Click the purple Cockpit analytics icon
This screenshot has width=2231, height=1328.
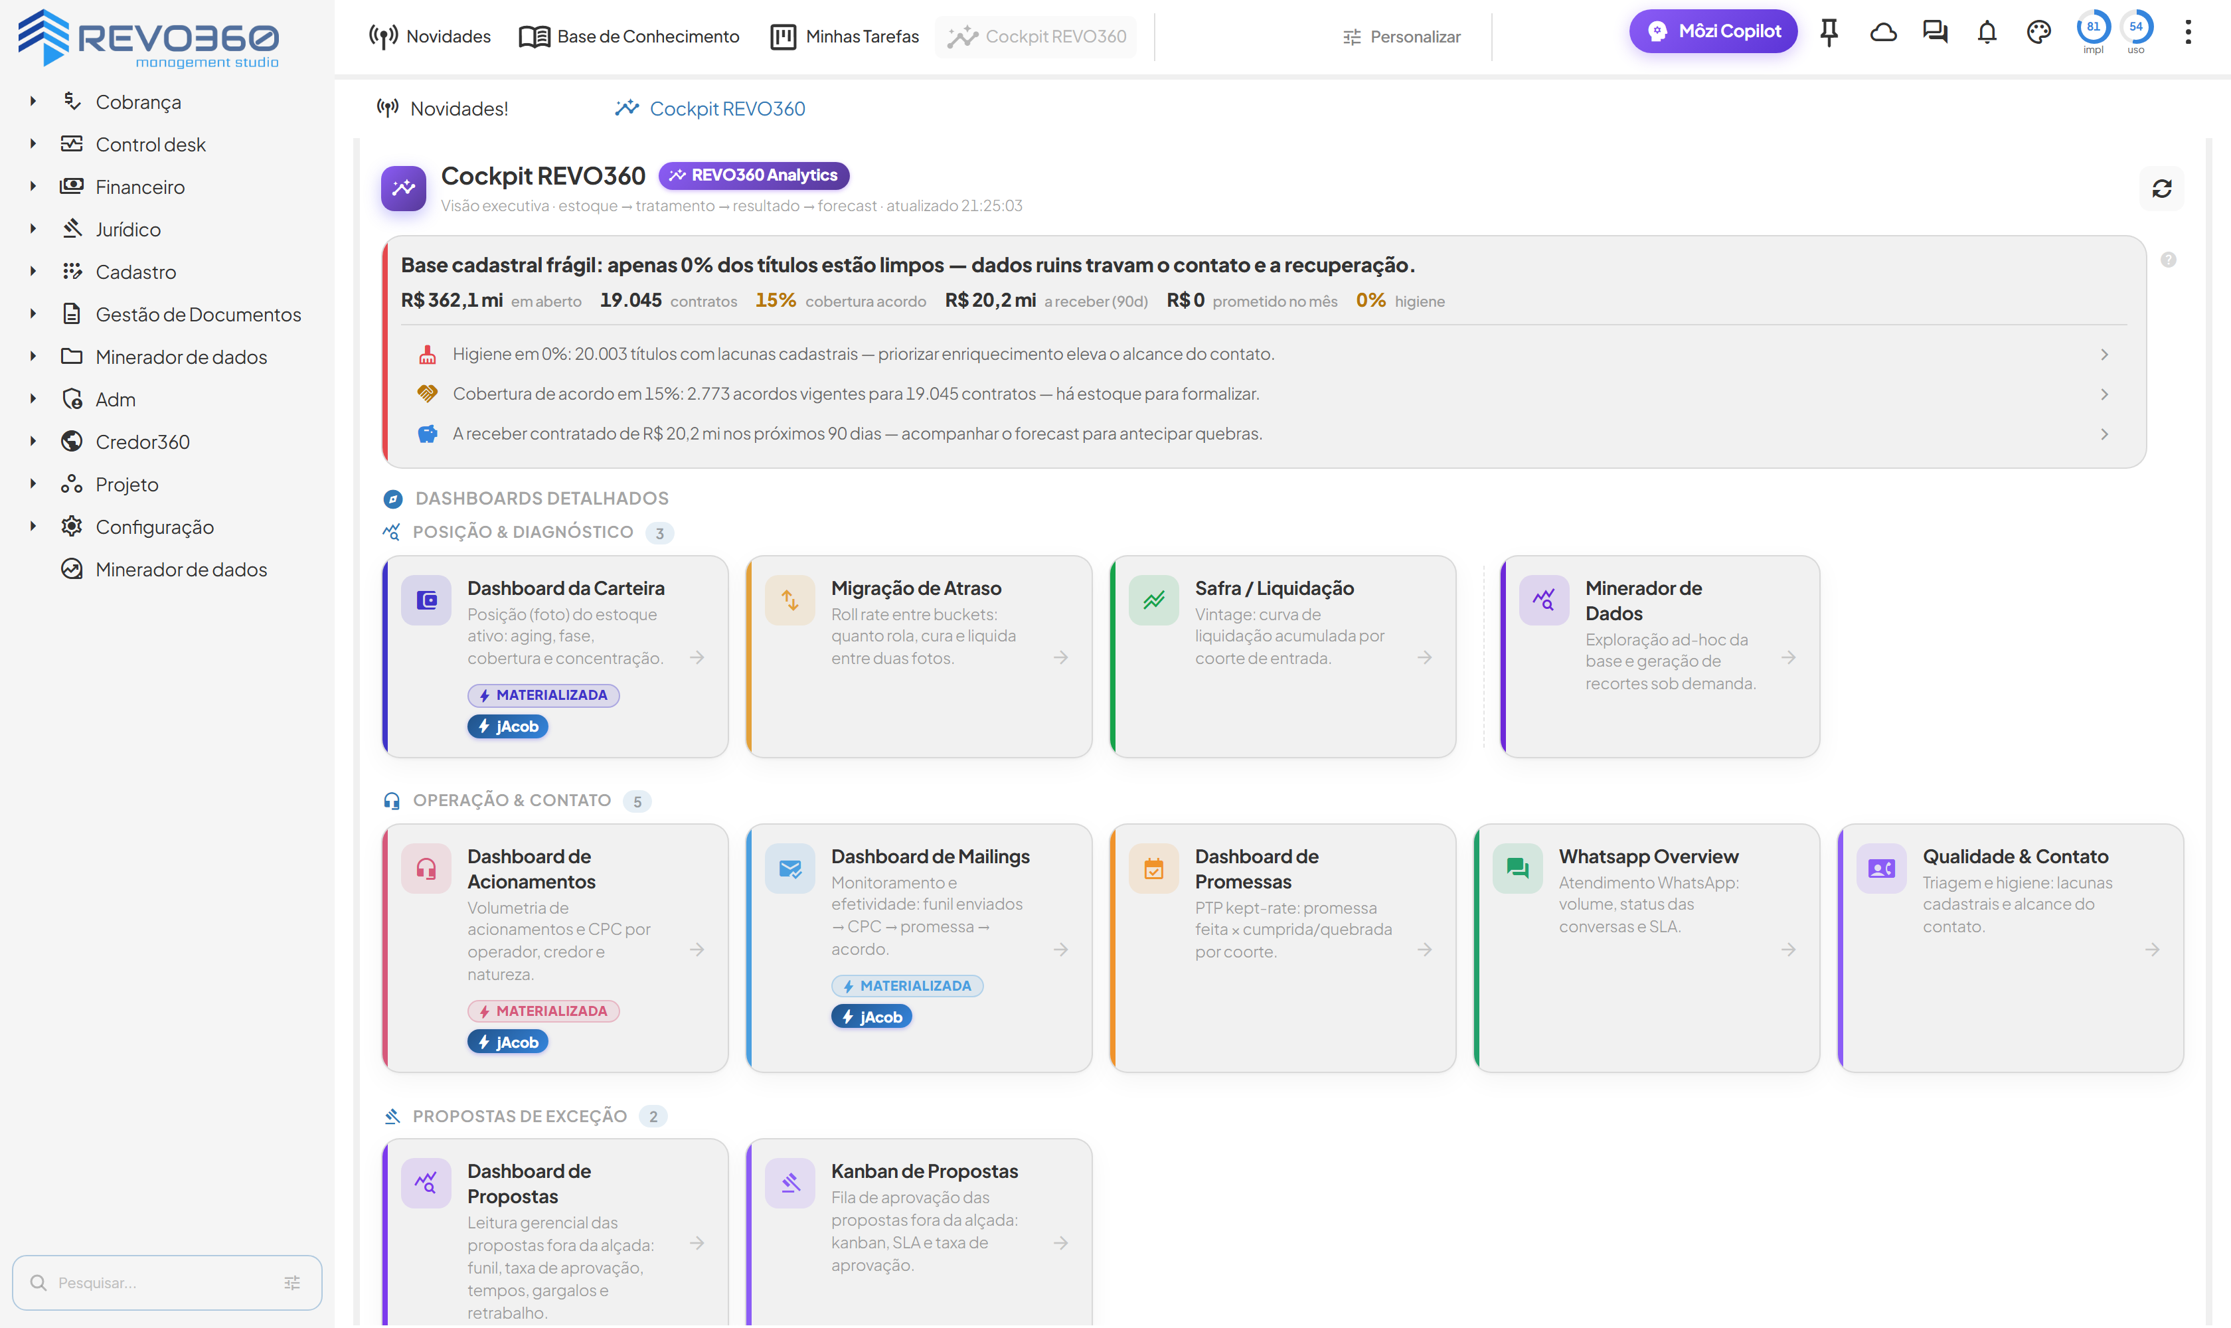click(404, 188)
